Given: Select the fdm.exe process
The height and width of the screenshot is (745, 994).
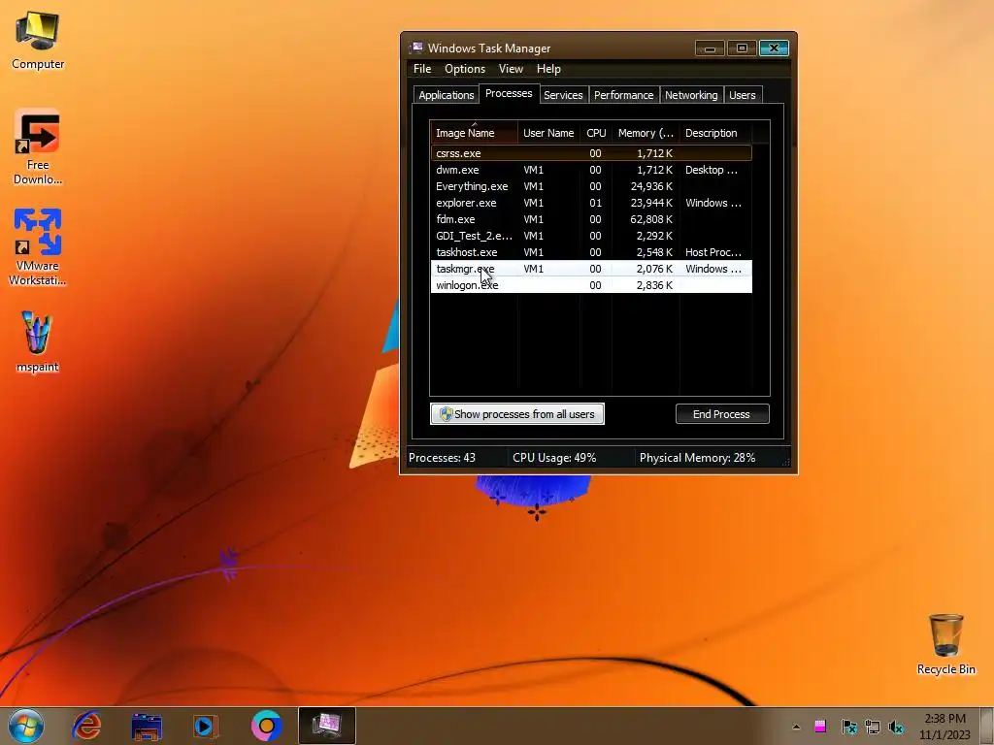Looking at the screenshot, I should coord(591,219).
